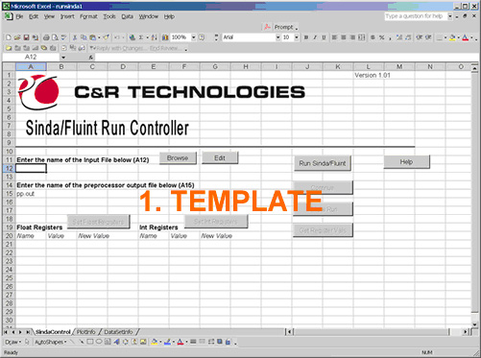The height and width of the screenshot is (358, 481).
Task: Select the Oval drawing tool
Action: point(99,342)
